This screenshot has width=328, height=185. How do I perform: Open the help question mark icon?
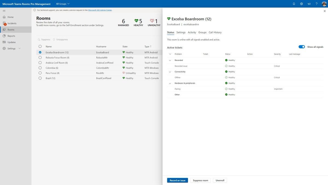click(x=317, y=4)
